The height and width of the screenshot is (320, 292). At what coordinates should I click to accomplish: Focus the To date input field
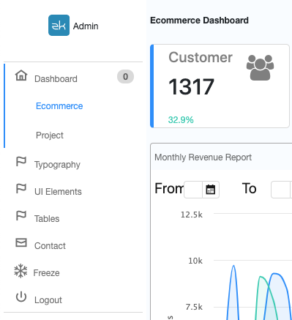click(280, 190)
